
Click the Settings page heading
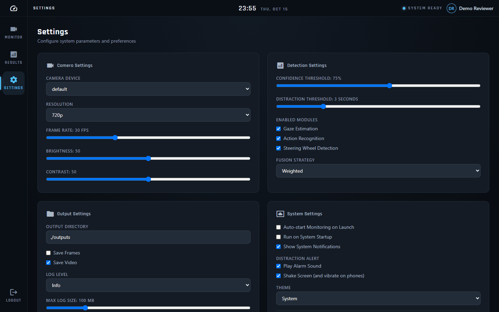[53, 32]
